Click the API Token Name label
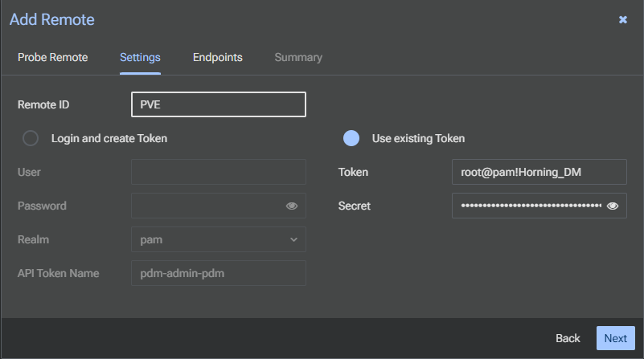The image size is (644, 359). (59, 273)
